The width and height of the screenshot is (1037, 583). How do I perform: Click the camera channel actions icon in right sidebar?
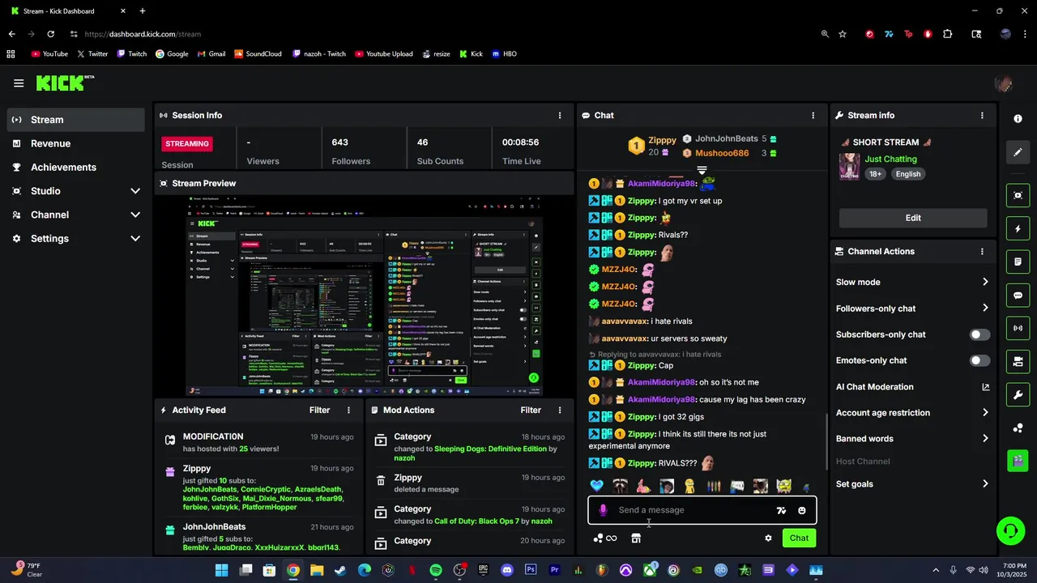point(1018,361)
